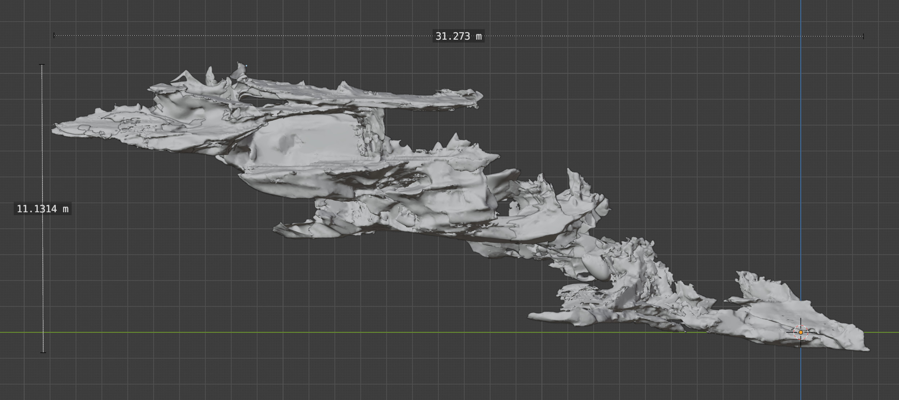Image resolution: width=899 pixels, height=400 pixels.
Task: Click the horizontal ruler's left end tick
Action: point(54,35)
